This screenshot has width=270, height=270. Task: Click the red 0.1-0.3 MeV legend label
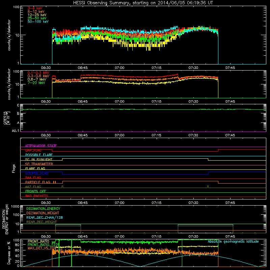point(38,73)
